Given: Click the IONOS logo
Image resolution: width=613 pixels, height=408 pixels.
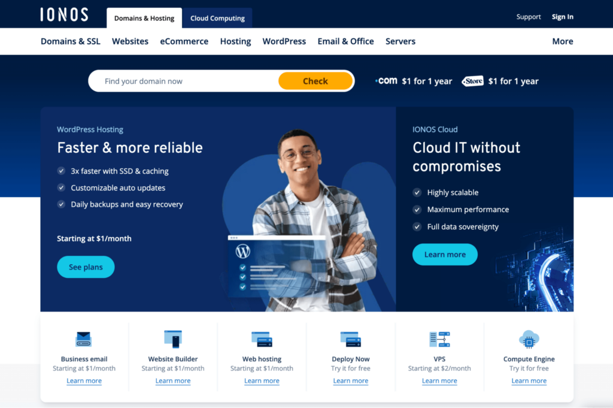Looking at the screenshot, I should [64, 15].
